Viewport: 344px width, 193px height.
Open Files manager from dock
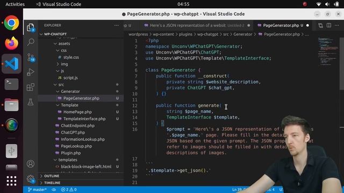(11, 105)
